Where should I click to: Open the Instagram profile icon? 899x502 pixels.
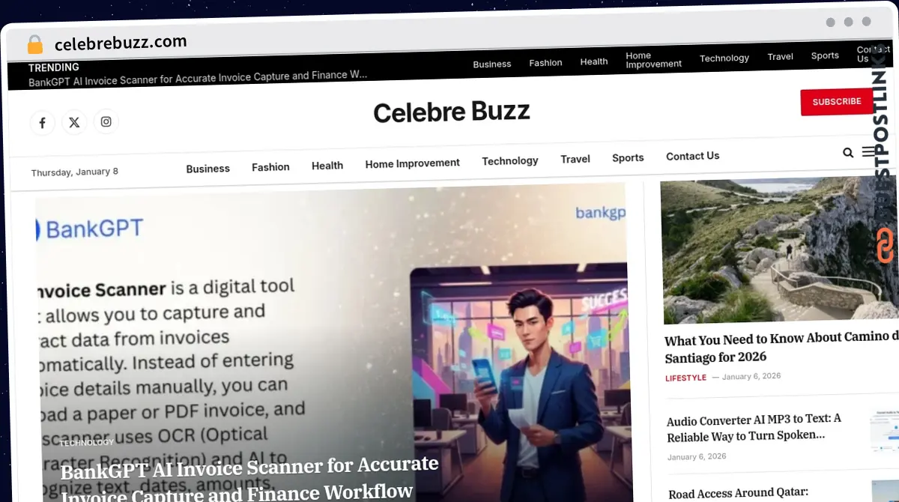pos(106,121)
